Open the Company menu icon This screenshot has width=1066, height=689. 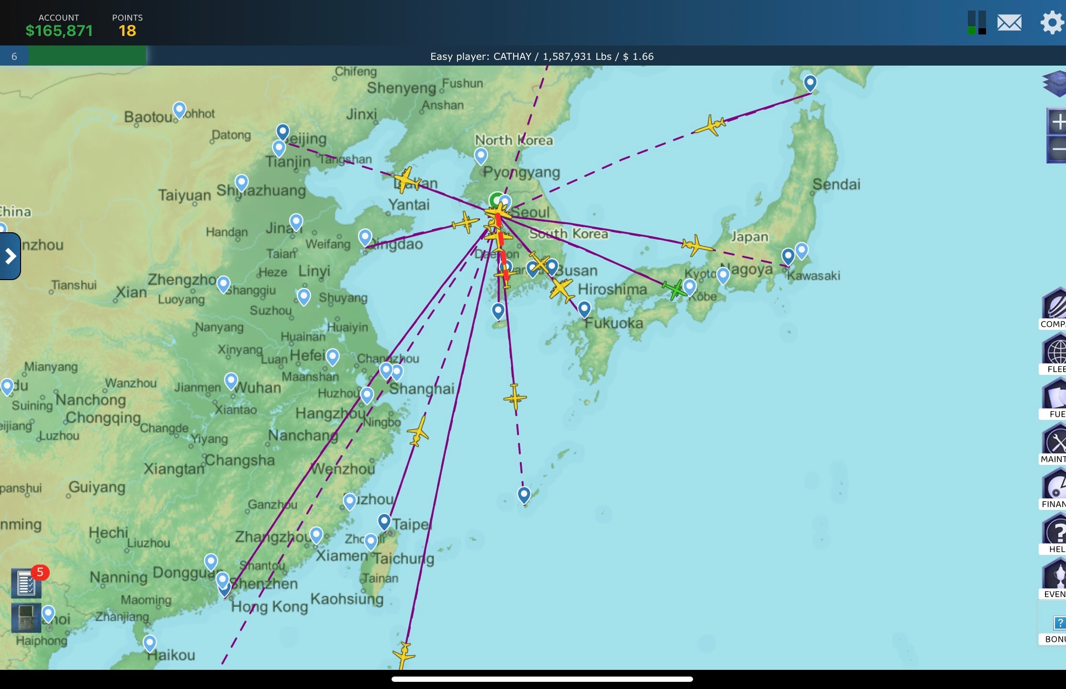tap(1054, 308)
